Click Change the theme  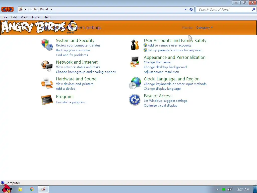157,62
